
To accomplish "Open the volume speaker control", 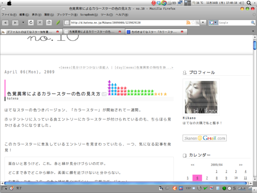I will tap(242, 3).
